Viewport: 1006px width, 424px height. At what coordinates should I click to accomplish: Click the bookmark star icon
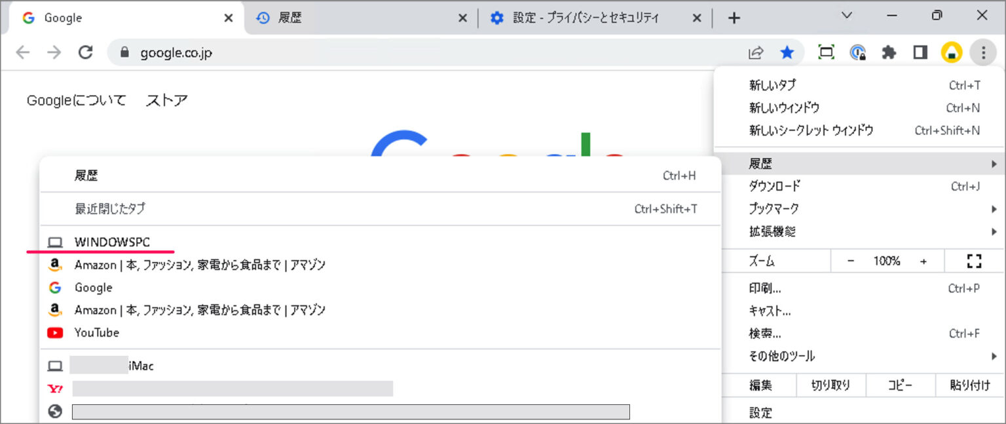point(787,53)
